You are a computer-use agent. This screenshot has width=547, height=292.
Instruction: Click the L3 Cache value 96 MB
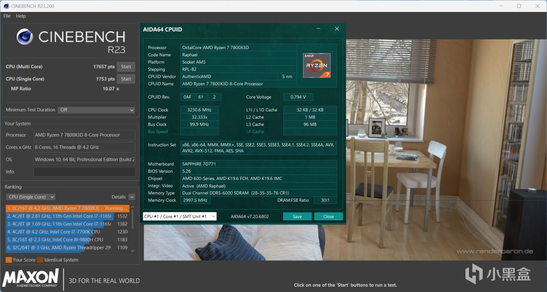(x=310, y=124)
